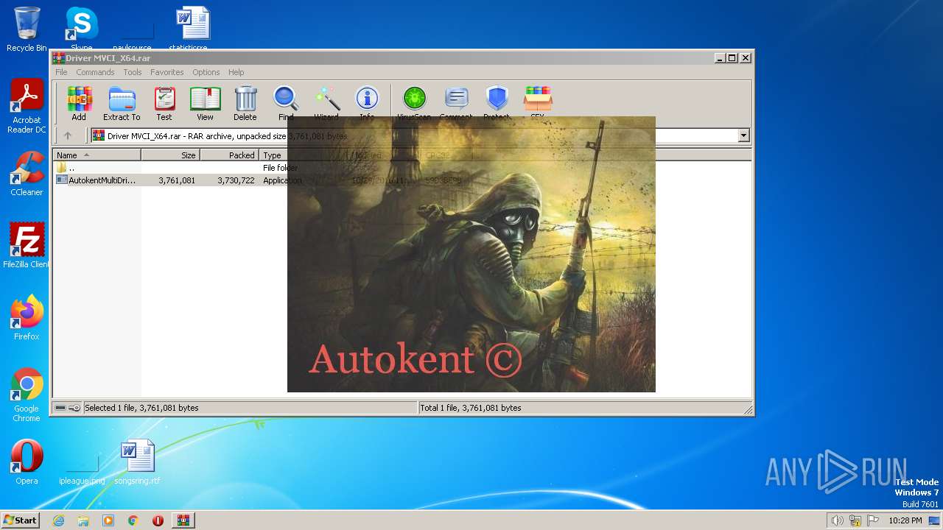The image size is (943, 530).
Task: Open Skype desktop shortcut
Action: (81, 29)
